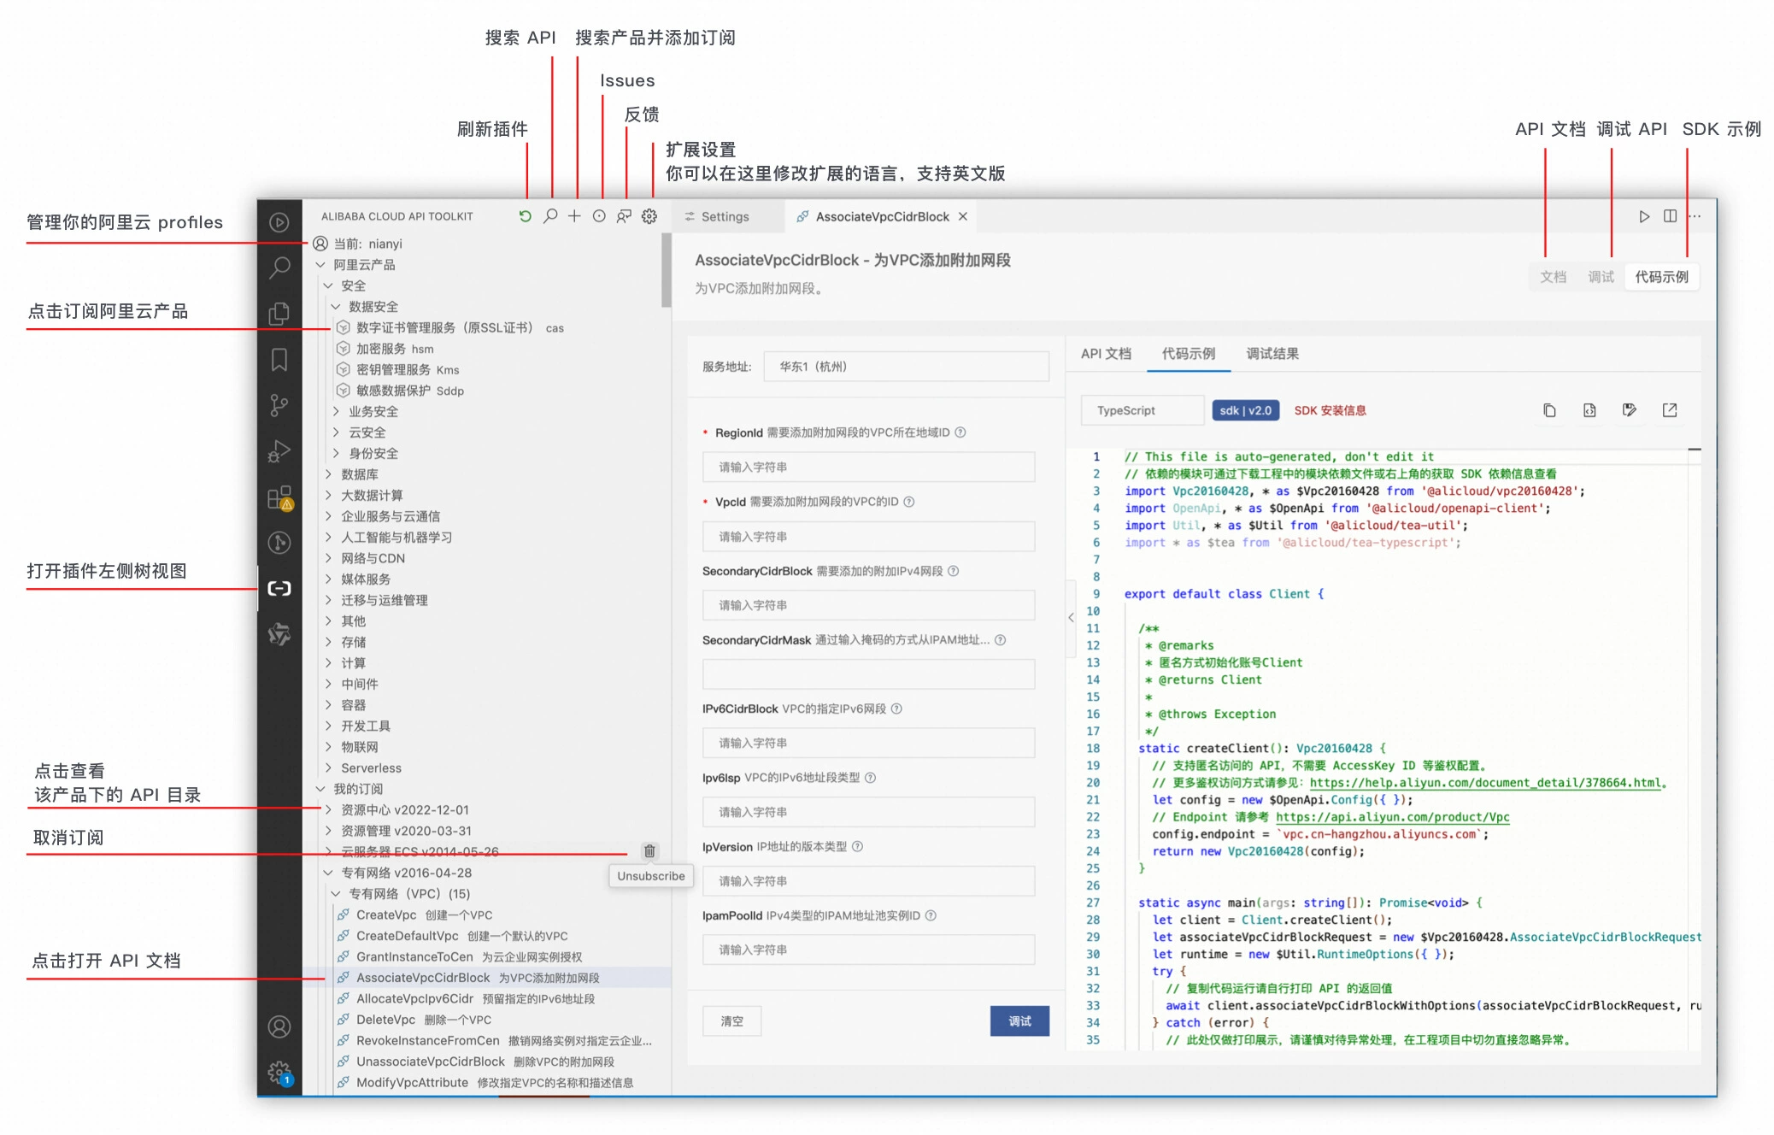The image size is (1774, 1135).
Task: Open the TypeScript language dropdown
Action: click(x=1143, y=410)
